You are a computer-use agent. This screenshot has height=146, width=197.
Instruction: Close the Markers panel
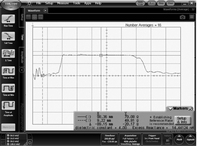pyautogui.click(x=190, y=109)
